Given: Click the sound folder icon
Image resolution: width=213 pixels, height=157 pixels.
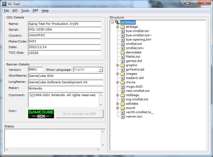Looking at the screenshot, I should point(123,108).
